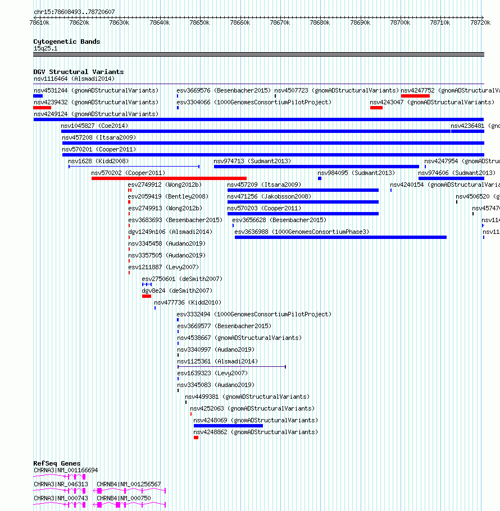Open the nsv1116464 (Alsmadi2014) variant label
The height and width of the screenshot is (511, 500).
coord(74,79)
